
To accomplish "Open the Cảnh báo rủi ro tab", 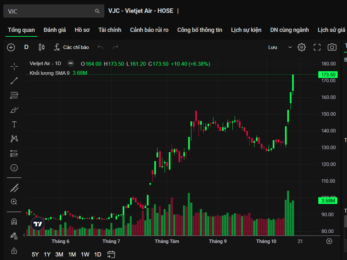I will click(149, 30).
